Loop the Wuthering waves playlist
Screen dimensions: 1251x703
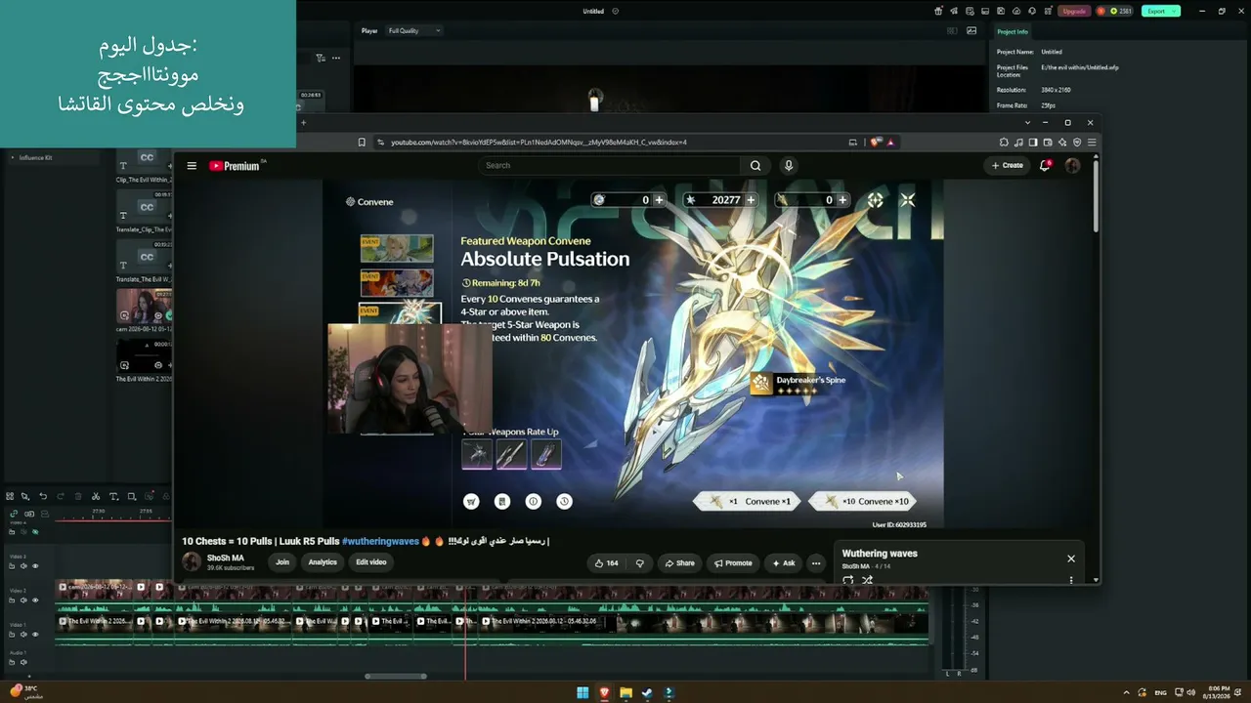[847, 580]
